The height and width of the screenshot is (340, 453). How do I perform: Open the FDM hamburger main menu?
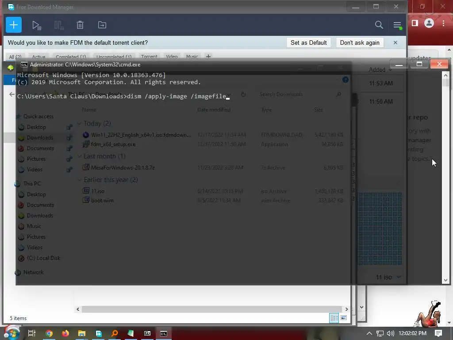398,25
